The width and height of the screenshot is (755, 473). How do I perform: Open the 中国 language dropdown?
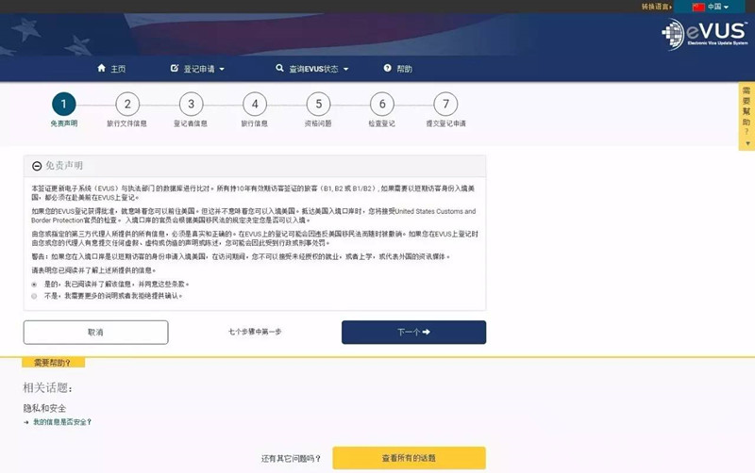(x=712, y=7)
